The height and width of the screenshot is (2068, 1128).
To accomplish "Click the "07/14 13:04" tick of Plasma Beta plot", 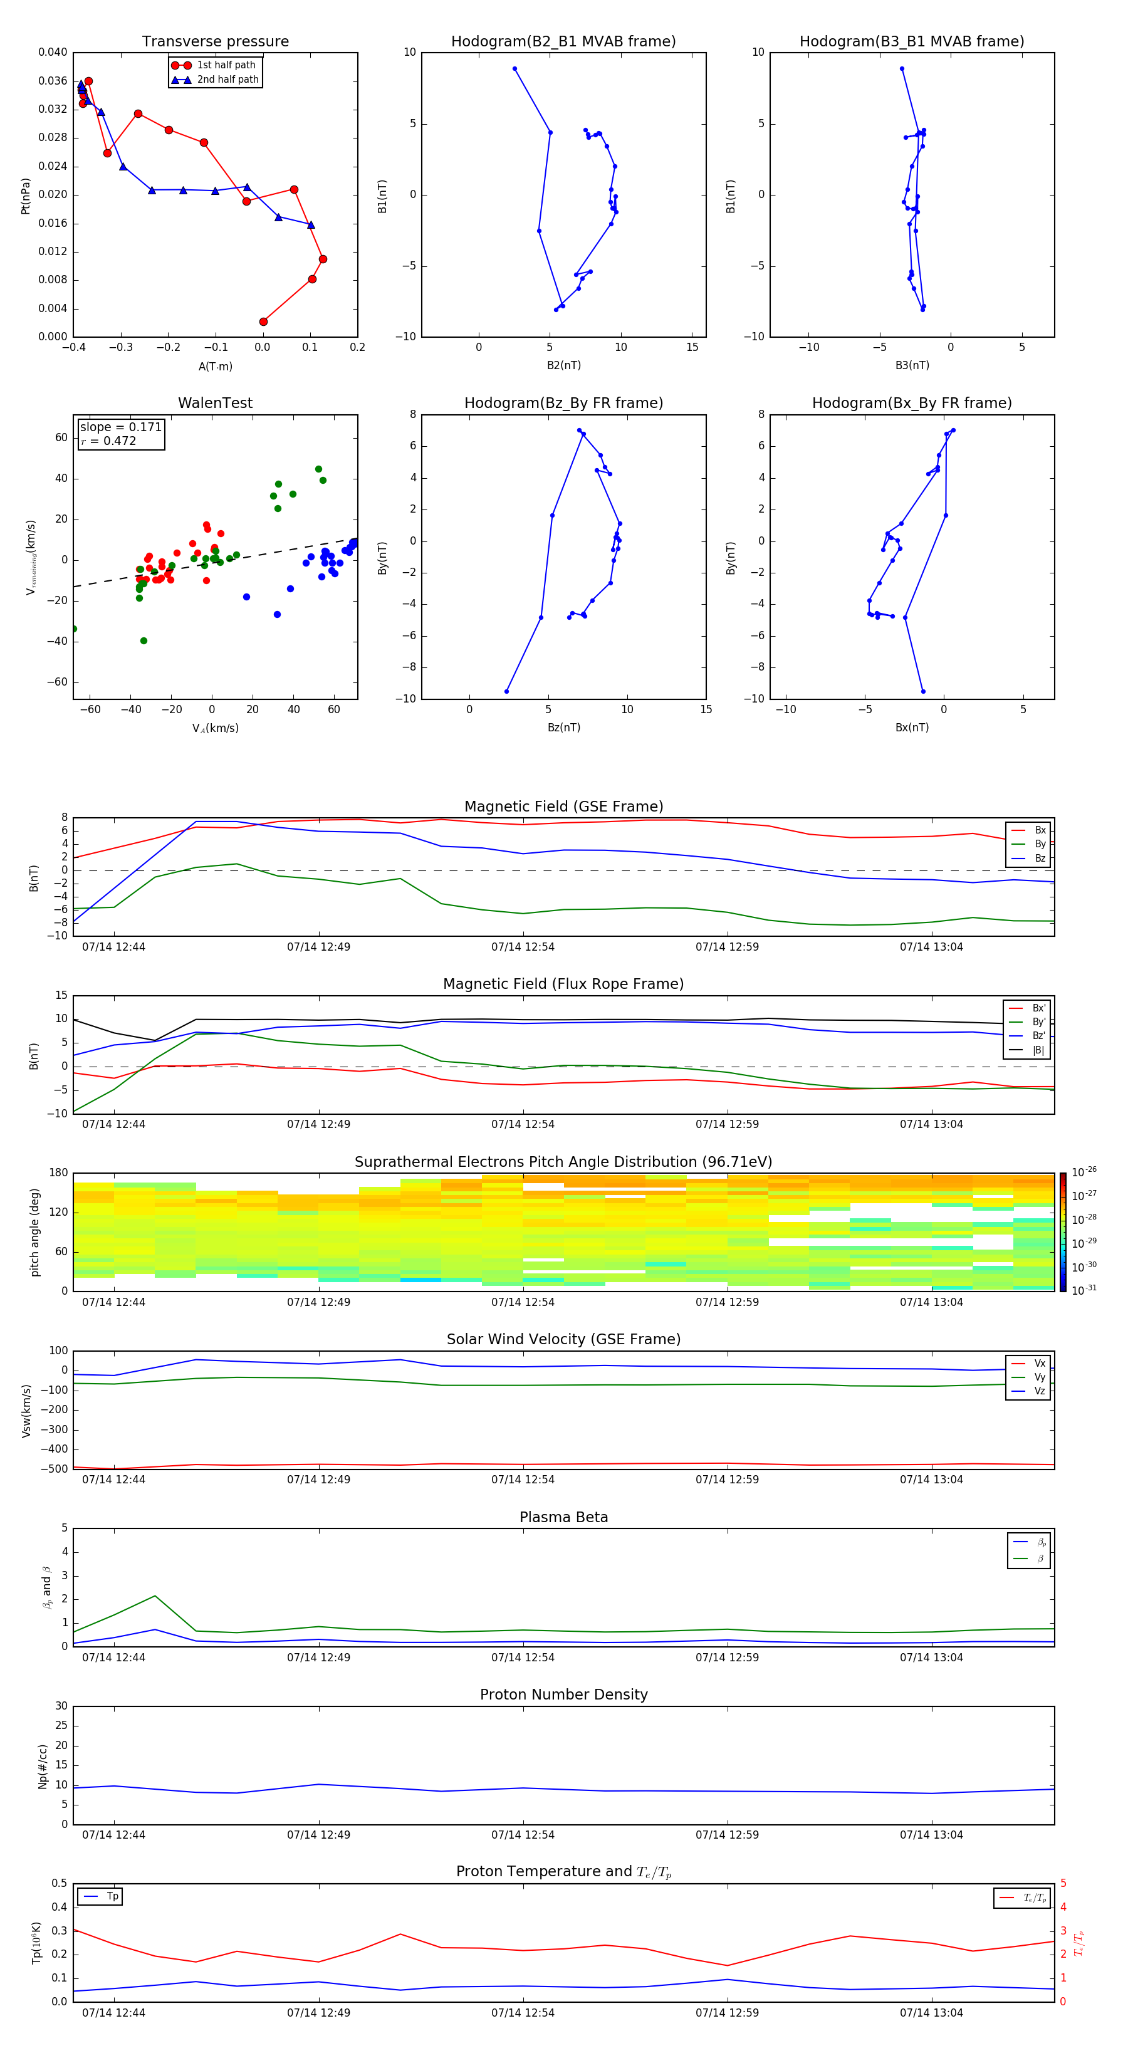I will tap(931, 1658).
